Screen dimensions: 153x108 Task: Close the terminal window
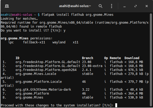[147, 6]
